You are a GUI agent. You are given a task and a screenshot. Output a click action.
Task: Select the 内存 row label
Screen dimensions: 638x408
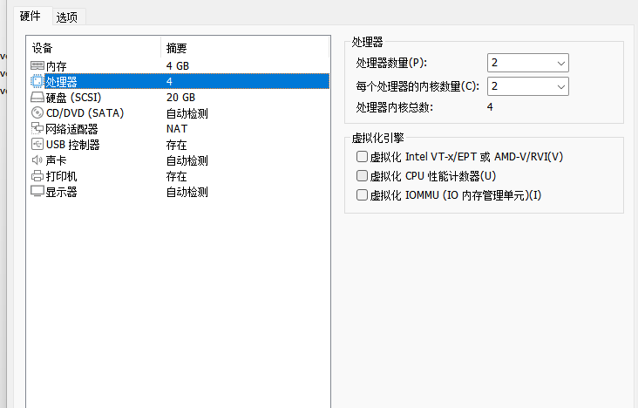coord(56,66)
